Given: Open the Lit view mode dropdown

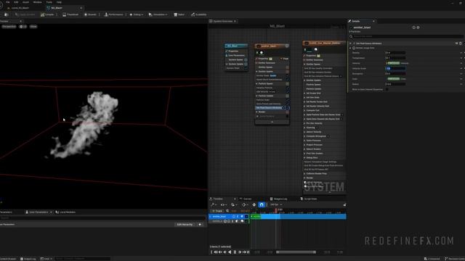Looking at the screenshot, I should tap(23, 27).
